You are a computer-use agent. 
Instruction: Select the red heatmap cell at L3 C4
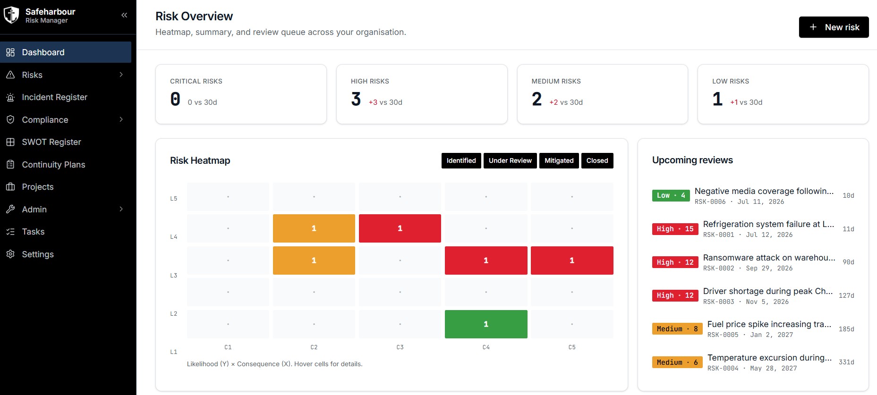[486, 261]
